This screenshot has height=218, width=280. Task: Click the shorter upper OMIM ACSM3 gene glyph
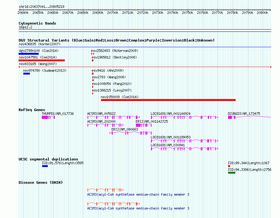(105, 190)
